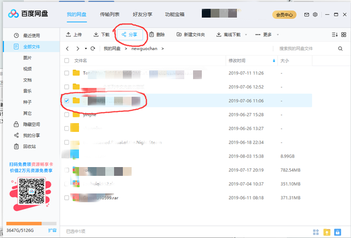Sort by 文件名 column header
The height and width of the screenshot is (238, 351).
tap(81, 60)
